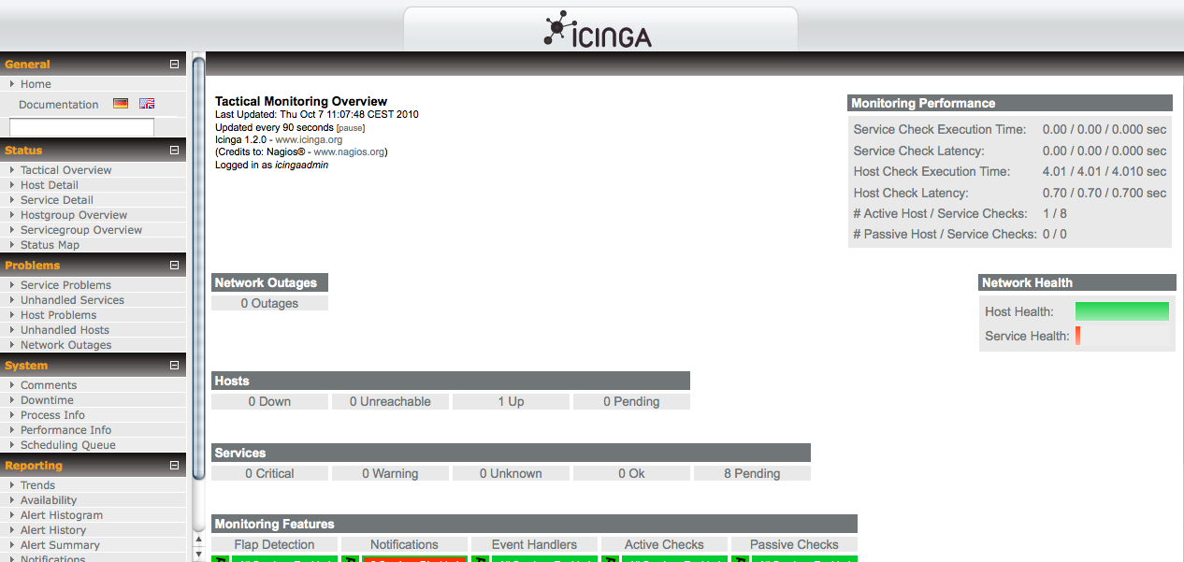Viewport: 1184px width, 562px height.
Task: Collapse the Reporting section
Action: [174, 466]
